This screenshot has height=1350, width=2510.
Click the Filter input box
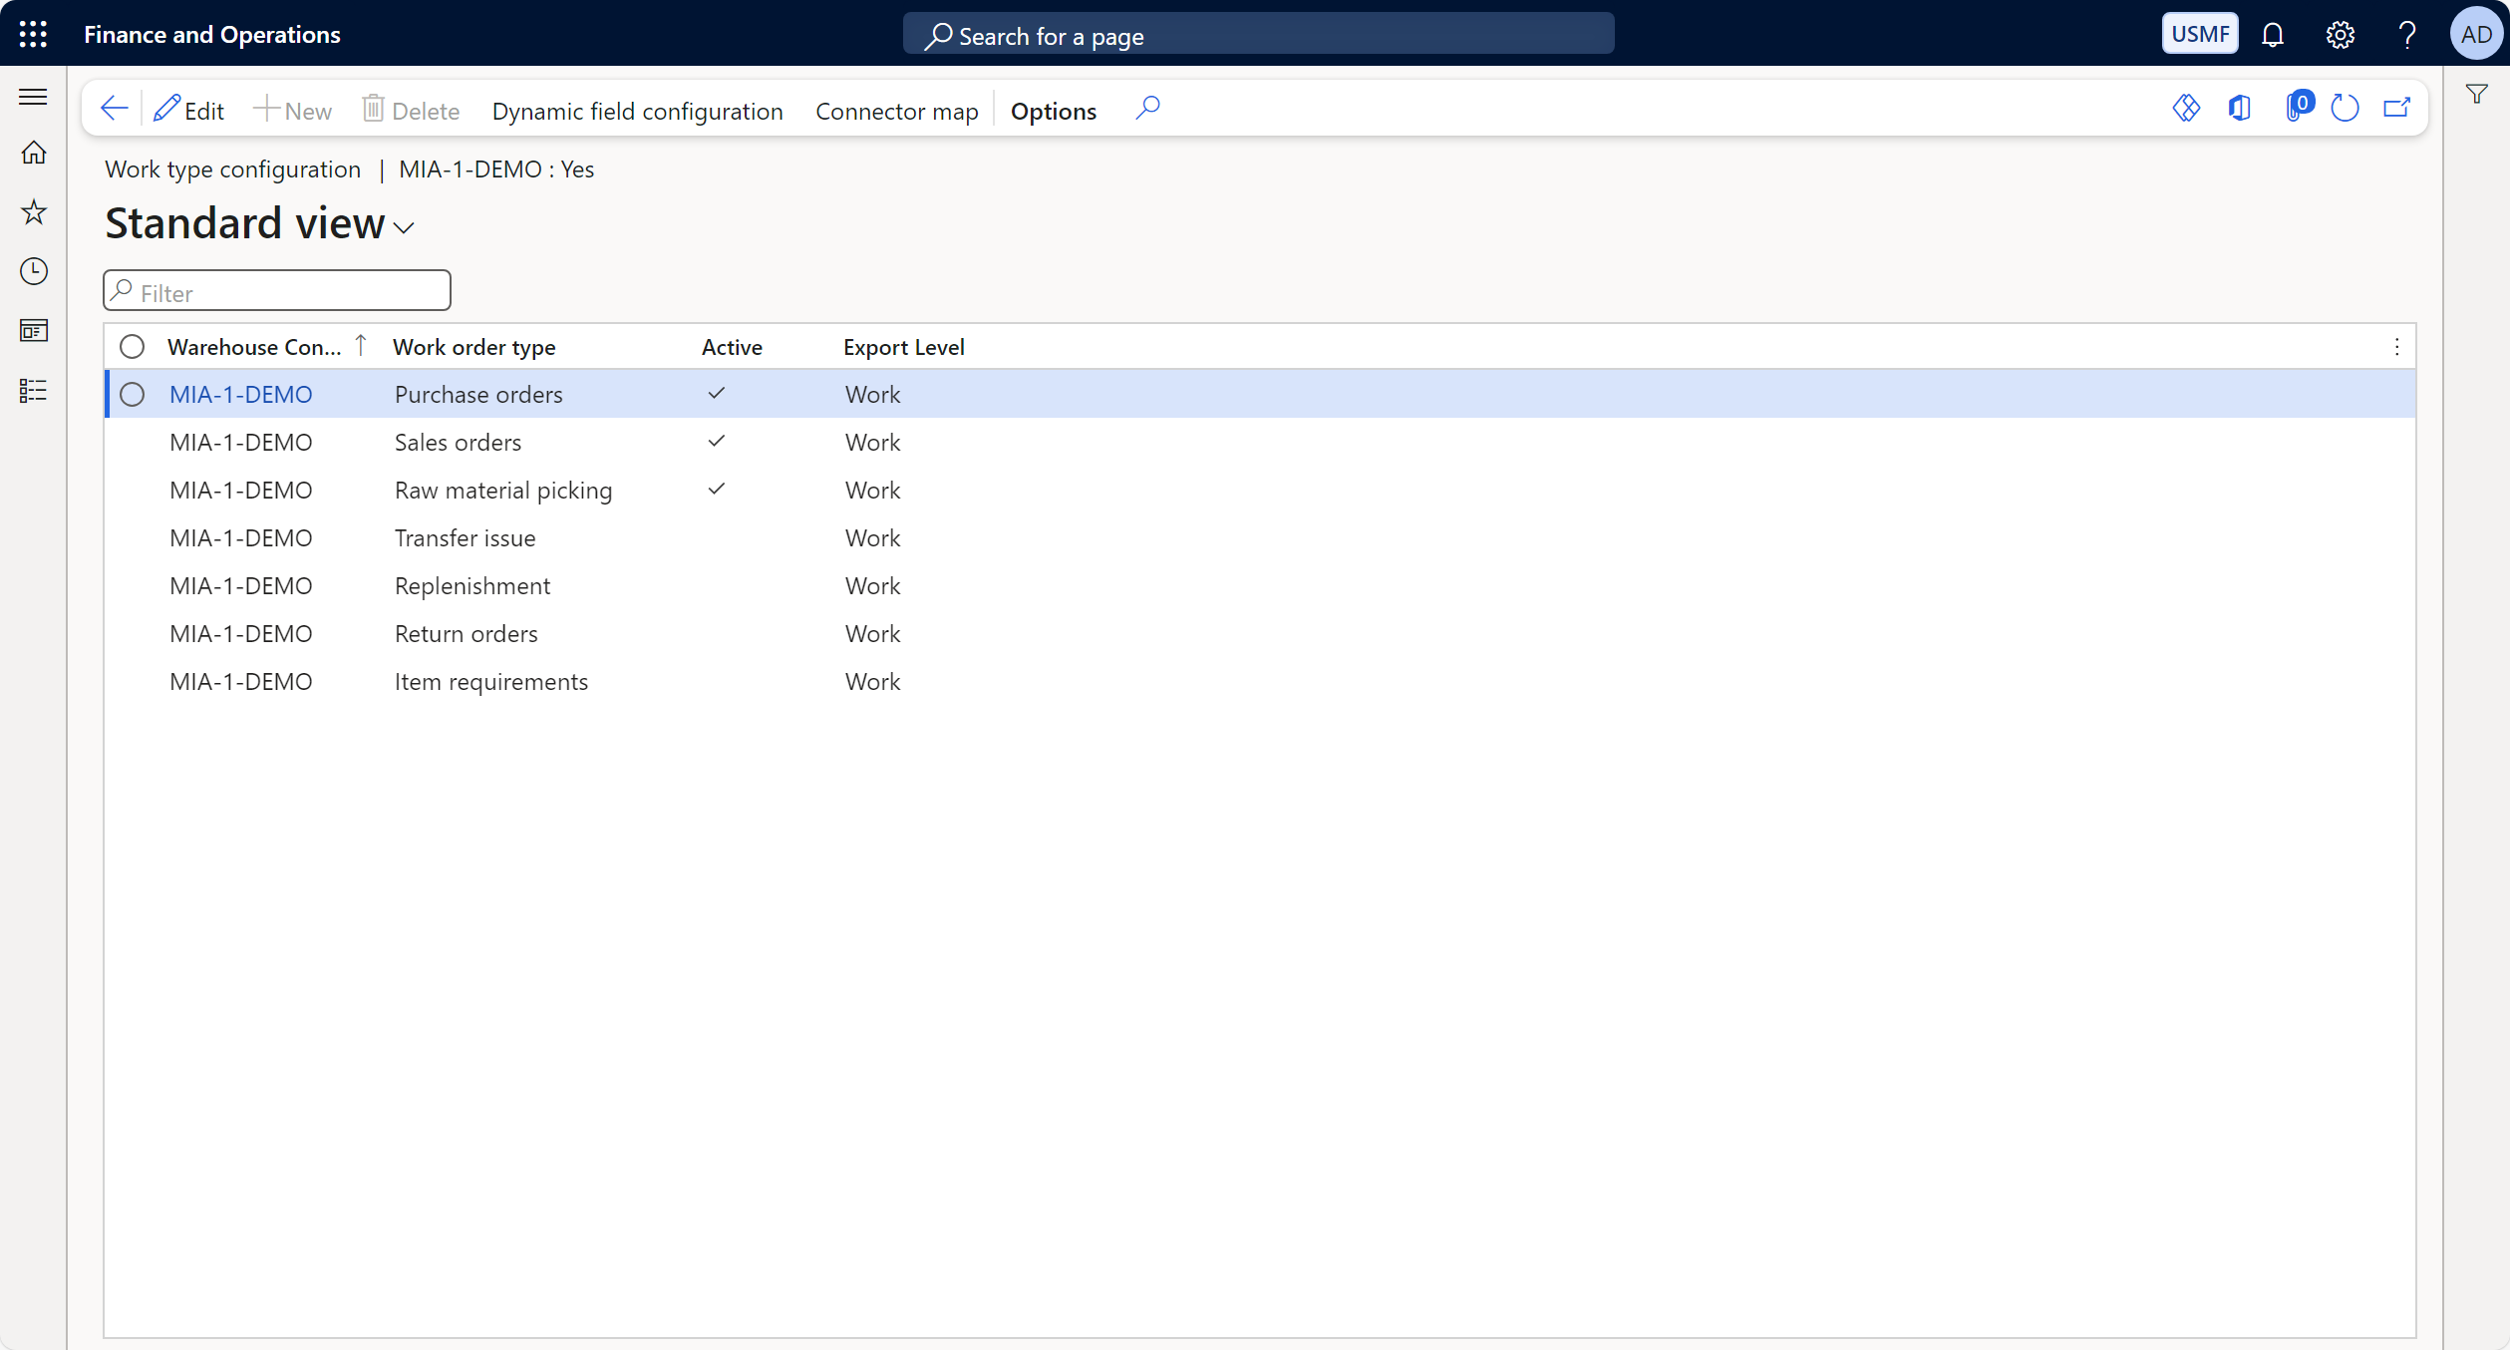click(x=277, y=291)
